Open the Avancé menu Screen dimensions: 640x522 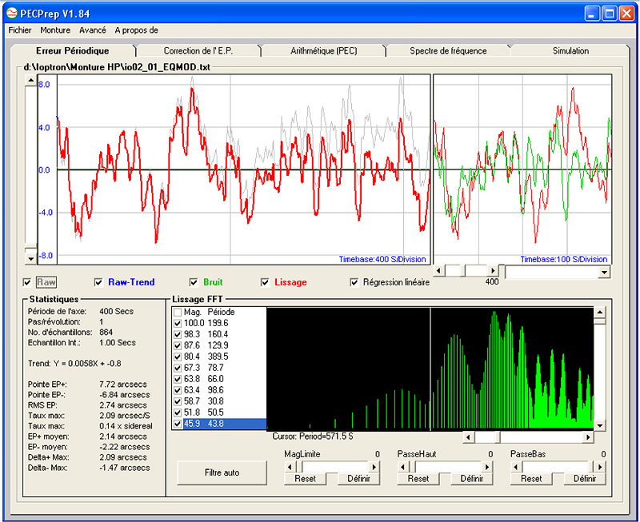(92, 30)
